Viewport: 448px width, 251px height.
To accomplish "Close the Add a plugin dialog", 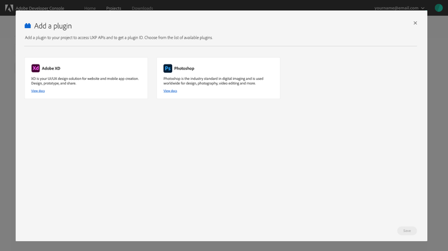I will tap(415, 23).
